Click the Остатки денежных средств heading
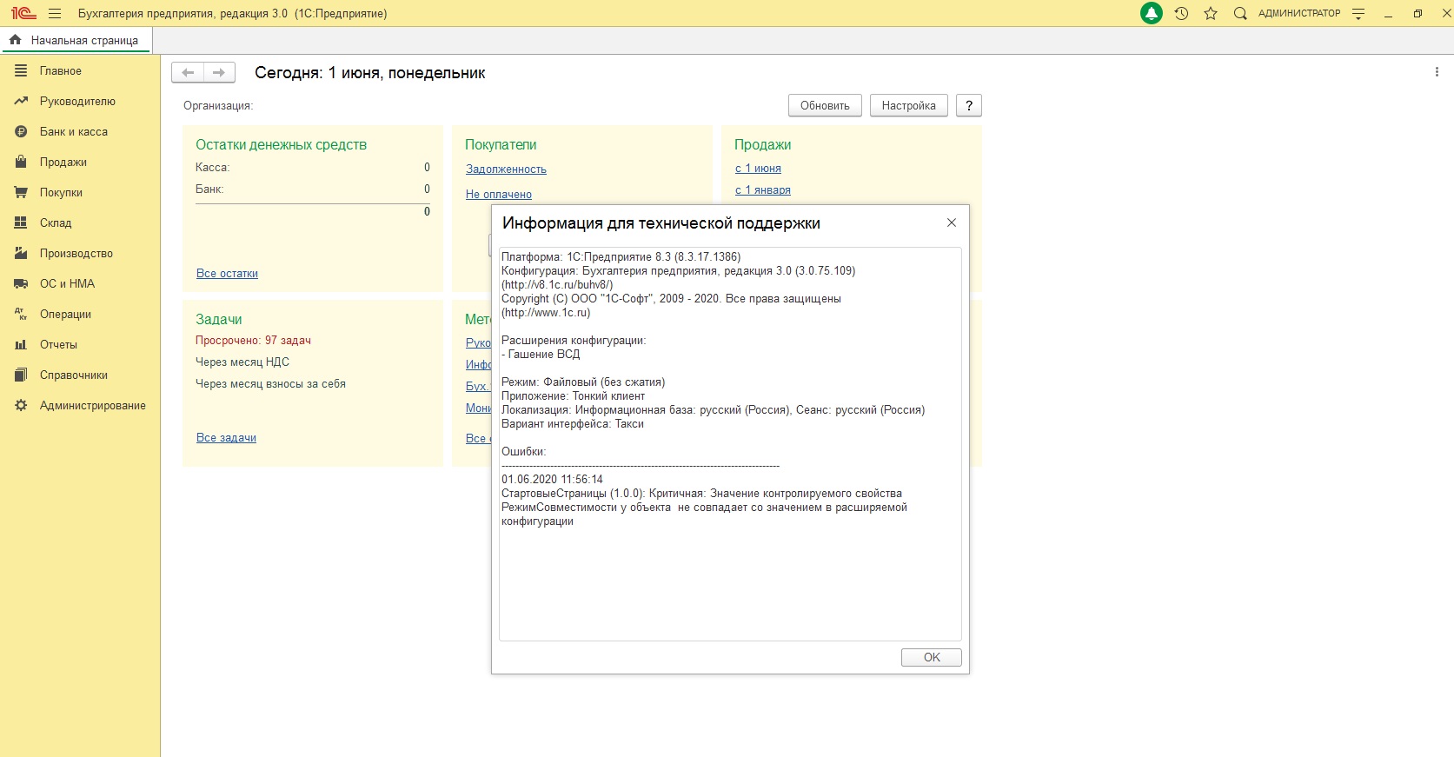The width and height of the screenshot is (1454, 757). (x=281, y=144)
